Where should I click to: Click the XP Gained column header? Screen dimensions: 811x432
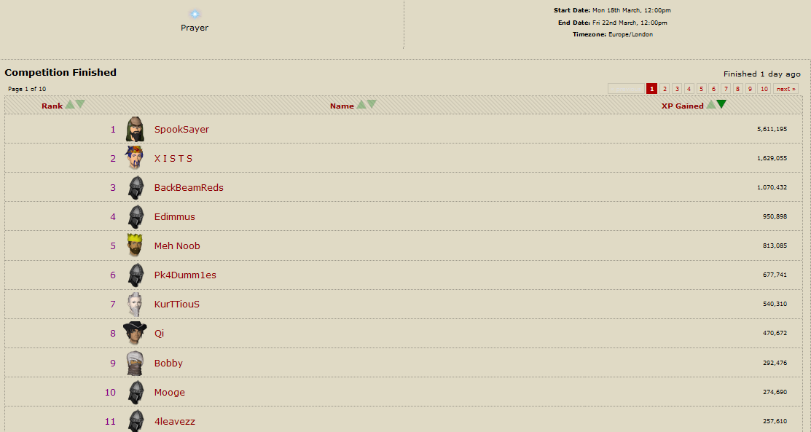pyautogui.click(x=682, y=106)
